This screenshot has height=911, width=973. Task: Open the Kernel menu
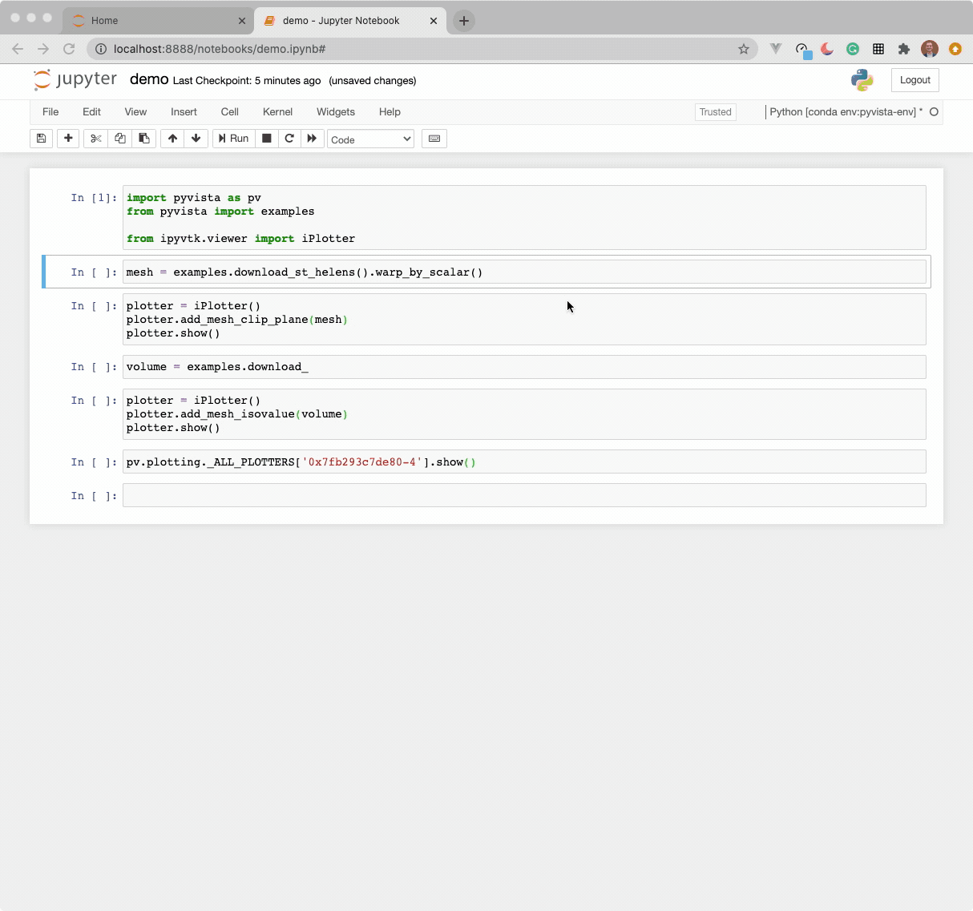click(x=277, y=112)
